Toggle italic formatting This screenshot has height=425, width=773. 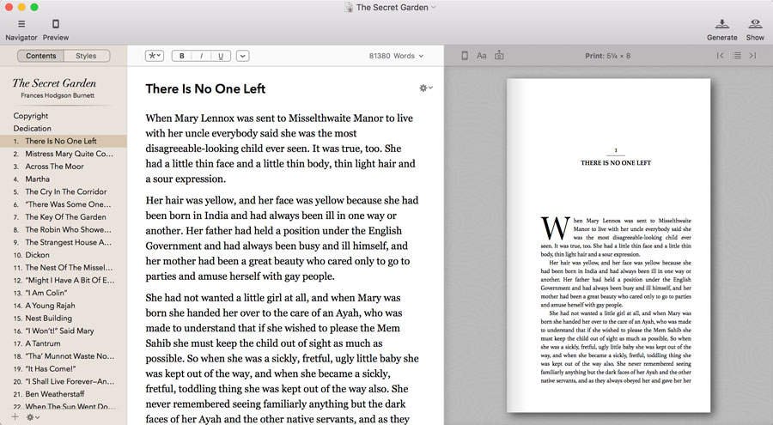point(201,56)
